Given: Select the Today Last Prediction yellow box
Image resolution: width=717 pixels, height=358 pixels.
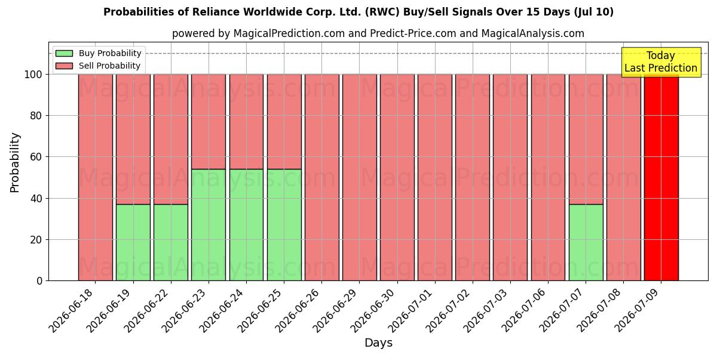Looking at the screenshot, I should coord(661,62).
